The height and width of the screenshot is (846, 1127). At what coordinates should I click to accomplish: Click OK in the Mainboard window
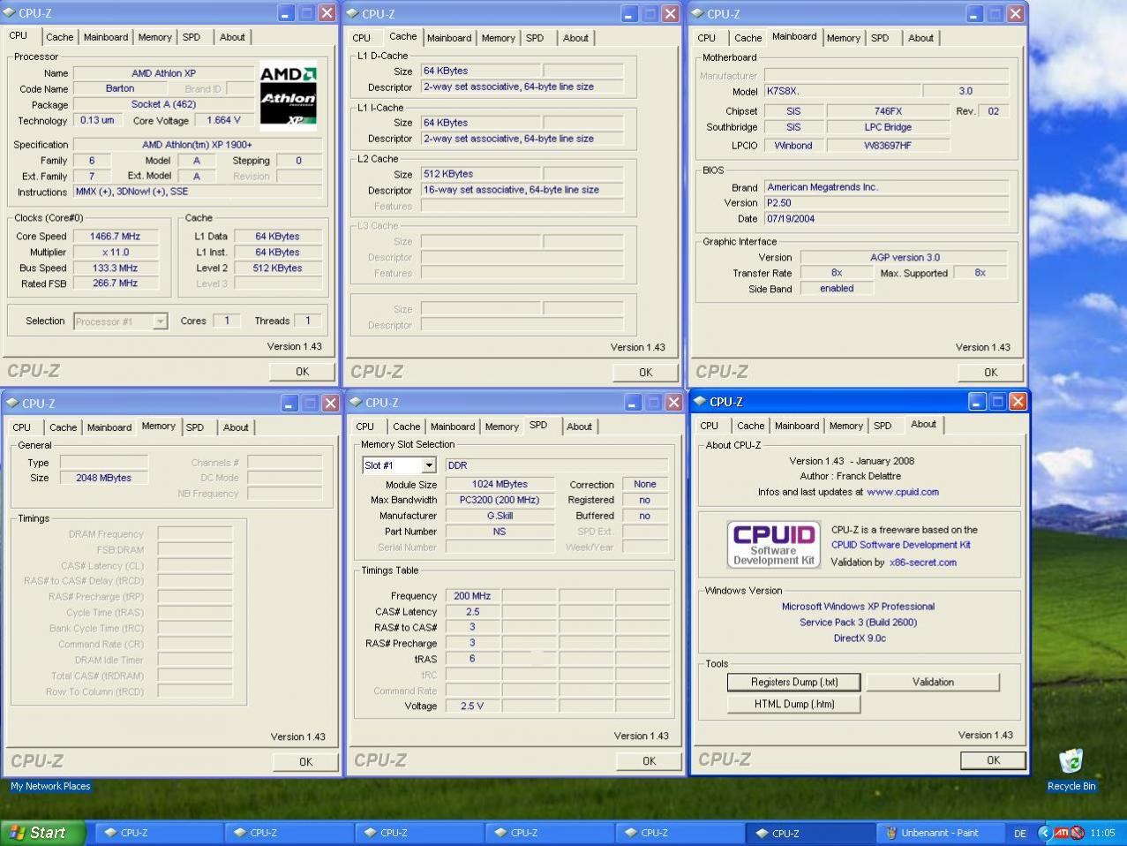click(x=990, y=372)
